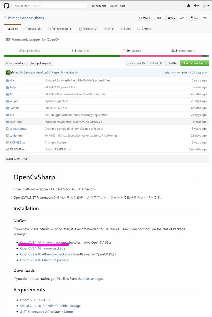Star the repository
The height and width of the screenshot is (317, 212).
[172, 18]
